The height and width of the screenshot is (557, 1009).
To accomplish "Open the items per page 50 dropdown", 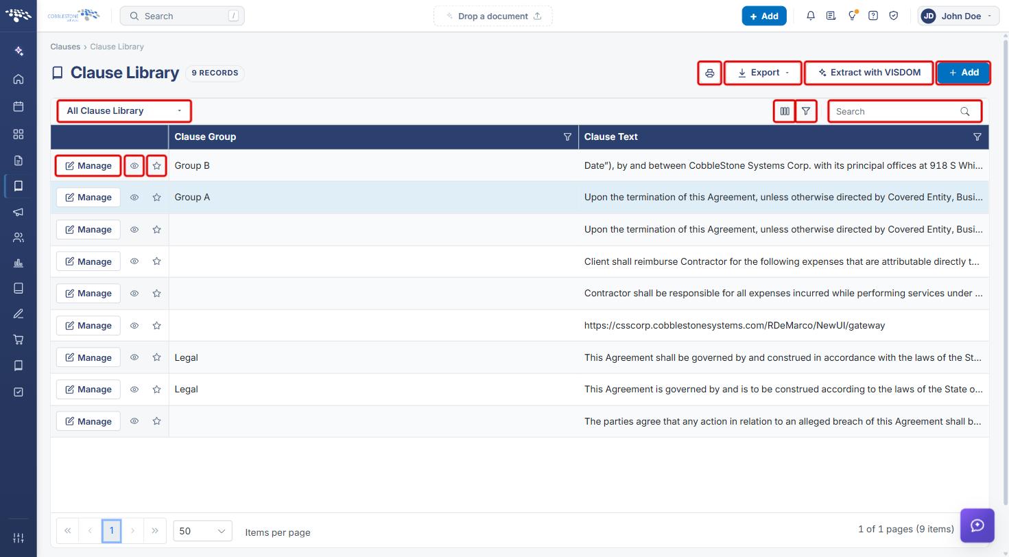I will tap(202, 531).
